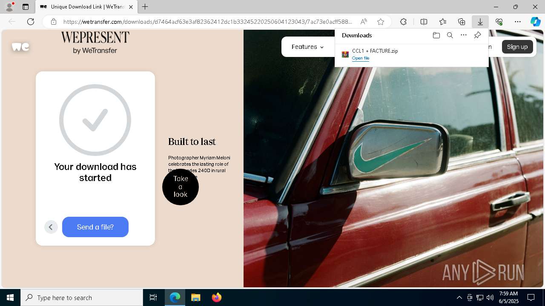Viewport: 545px width, 306px height.
Task: Click the back chevron in transfer card
Action: coord(51,227)
